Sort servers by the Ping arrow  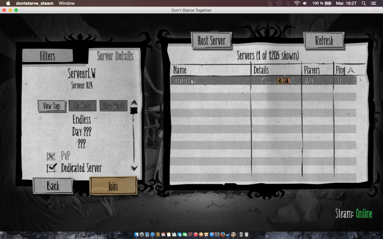pyautogui.click(x=351, y=71)
